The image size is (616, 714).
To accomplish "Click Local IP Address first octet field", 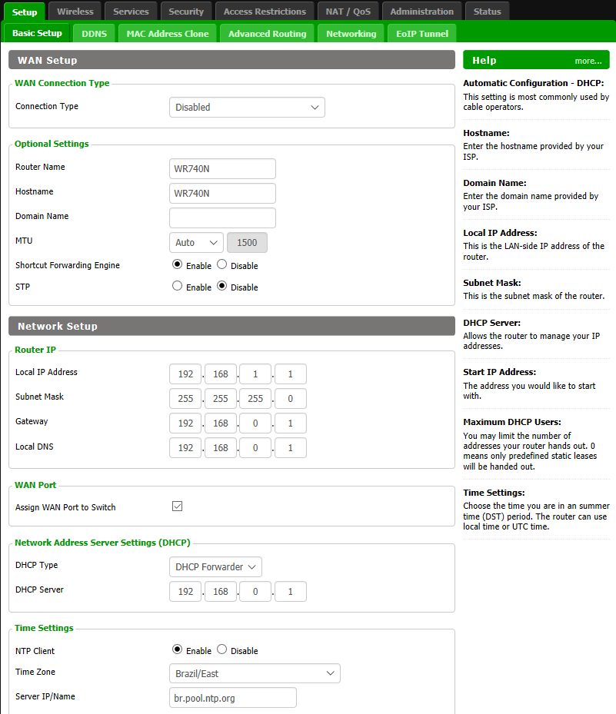I will point(185,374).
